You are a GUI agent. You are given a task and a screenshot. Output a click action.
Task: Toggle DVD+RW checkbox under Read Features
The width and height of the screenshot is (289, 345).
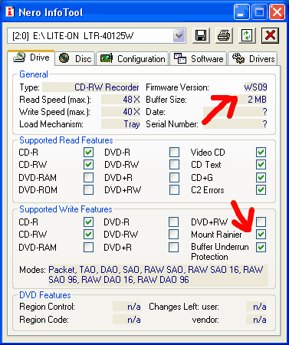point(174,190)
